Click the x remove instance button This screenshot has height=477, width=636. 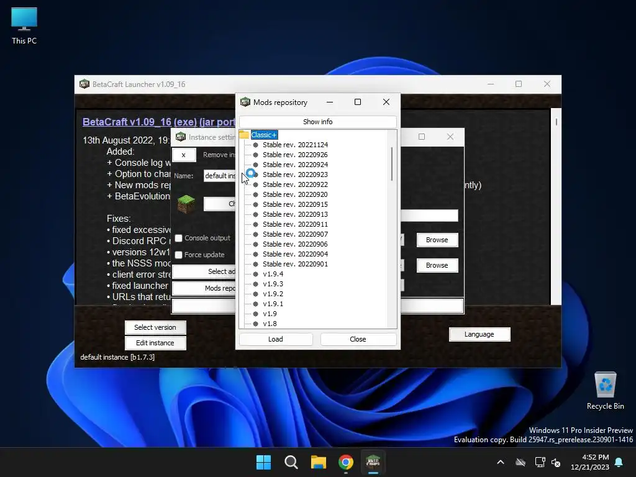point(184,155)
